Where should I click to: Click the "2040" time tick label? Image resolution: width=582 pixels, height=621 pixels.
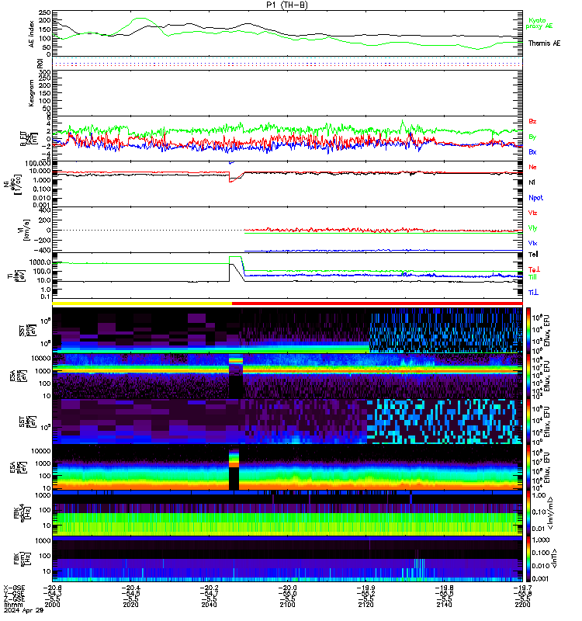pos(209,605)
